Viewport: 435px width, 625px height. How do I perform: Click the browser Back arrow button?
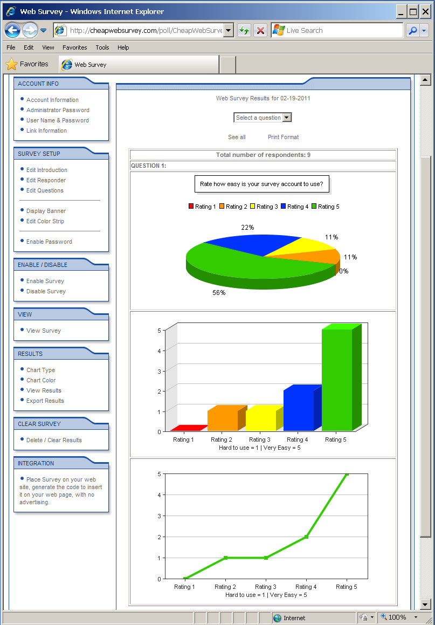pyautogui.click(x=12, y=30)
